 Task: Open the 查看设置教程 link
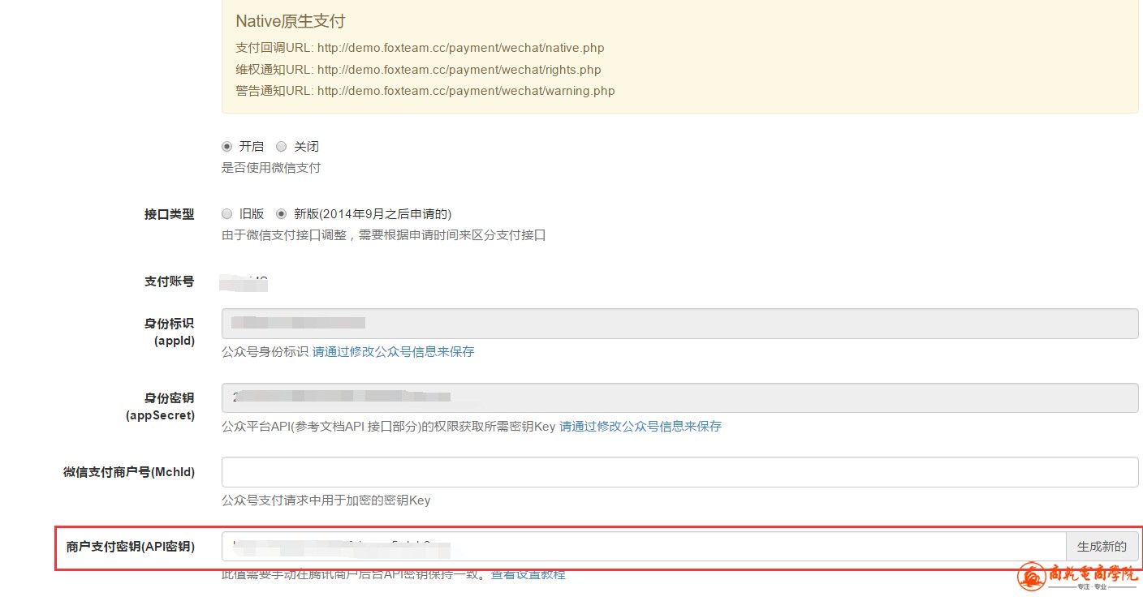tap(528, 575)
